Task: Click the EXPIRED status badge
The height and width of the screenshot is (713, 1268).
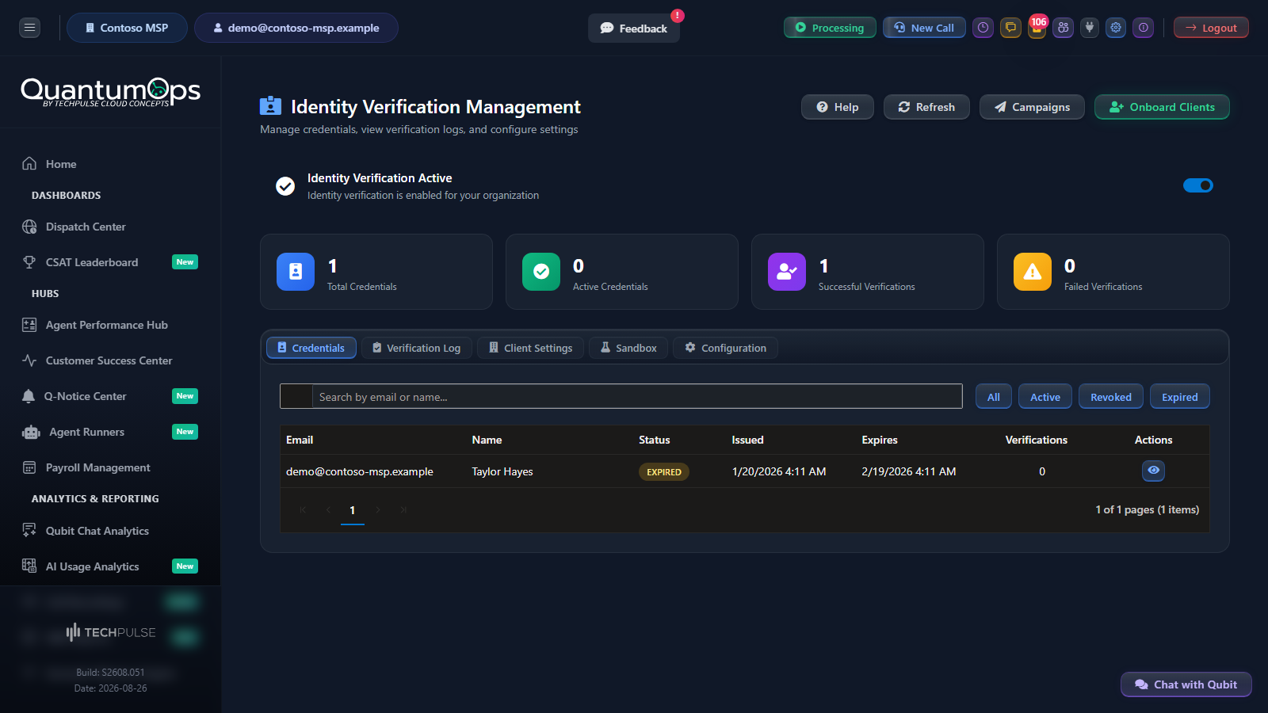Action: [664, 471]
